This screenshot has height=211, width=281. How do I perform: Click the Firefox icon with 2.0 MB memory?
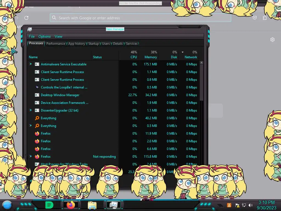pyautogui.click(x=37, y=141)
